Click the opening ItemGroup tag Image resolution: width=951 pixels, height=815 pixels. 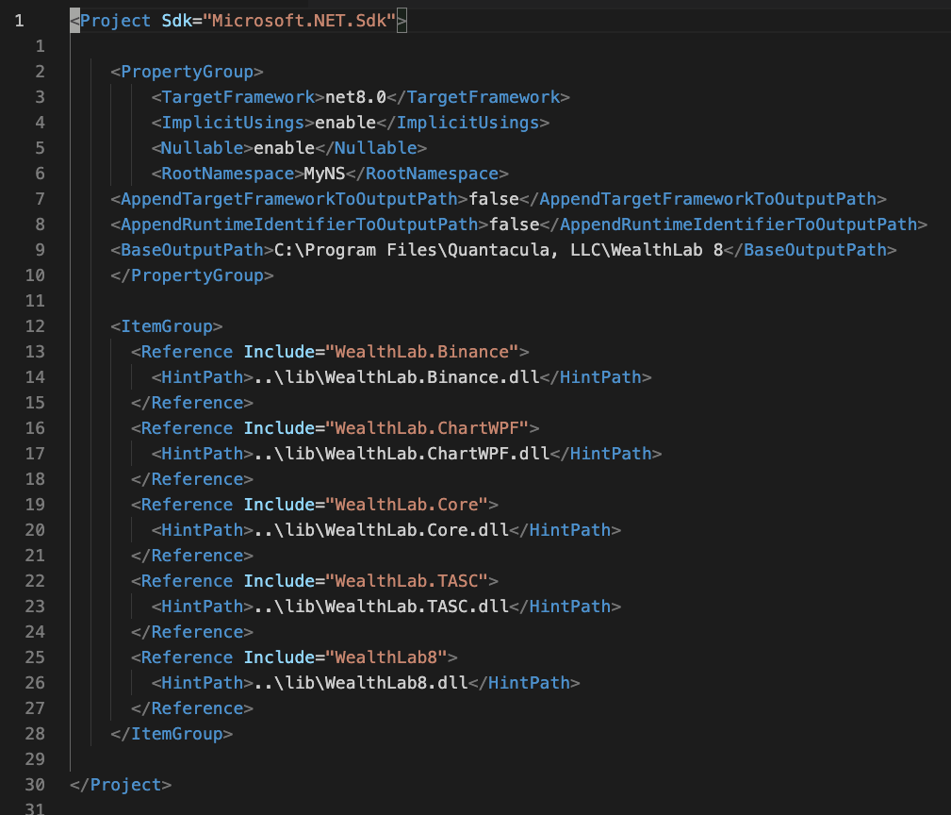(x=166, y=326)
